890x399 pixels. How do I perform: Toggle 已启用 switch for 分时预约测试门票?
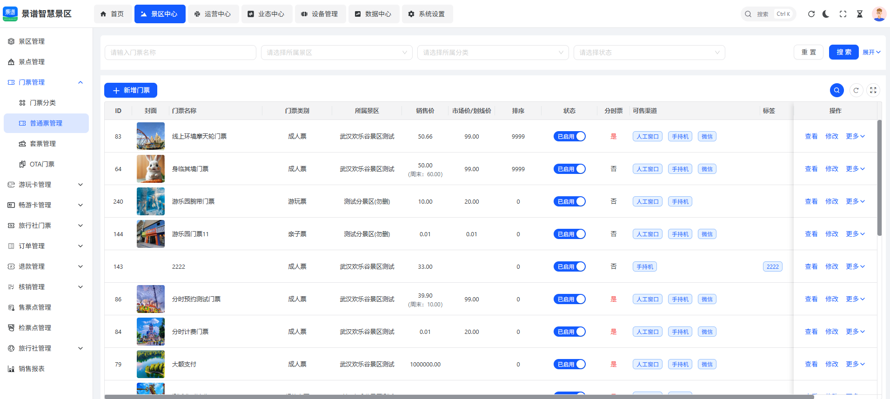(569, 299)
